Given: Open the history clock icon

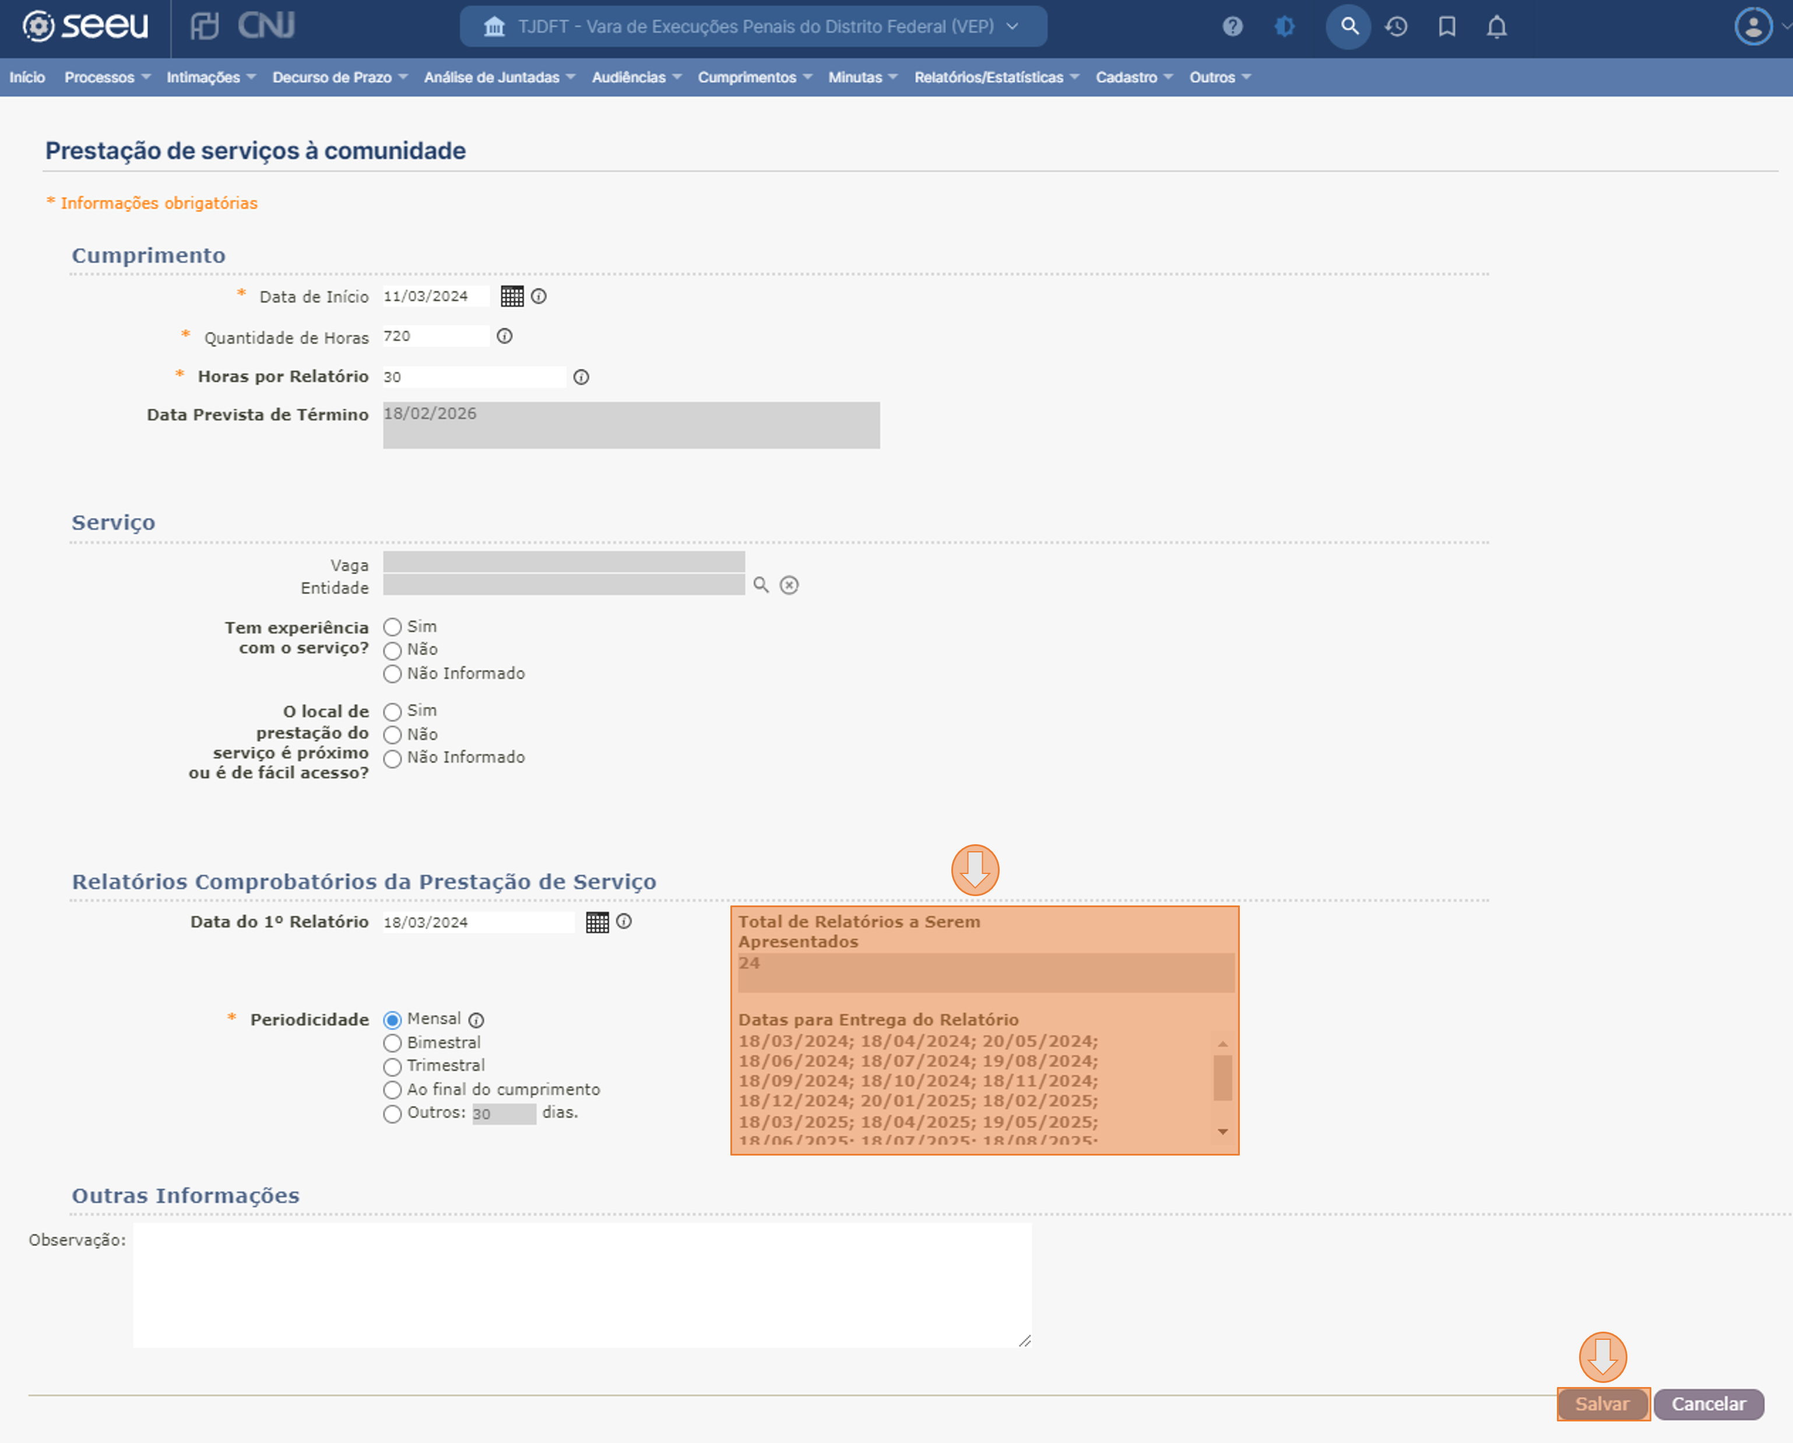Looking at the screenshot, I should (1396, 27).
